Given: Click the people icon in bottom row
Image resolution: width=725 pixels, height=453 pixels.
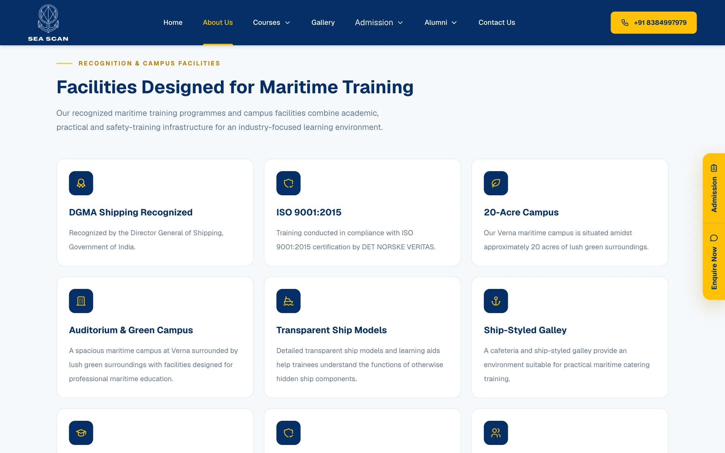Looking at the screenshot, I should pos(496,433).
